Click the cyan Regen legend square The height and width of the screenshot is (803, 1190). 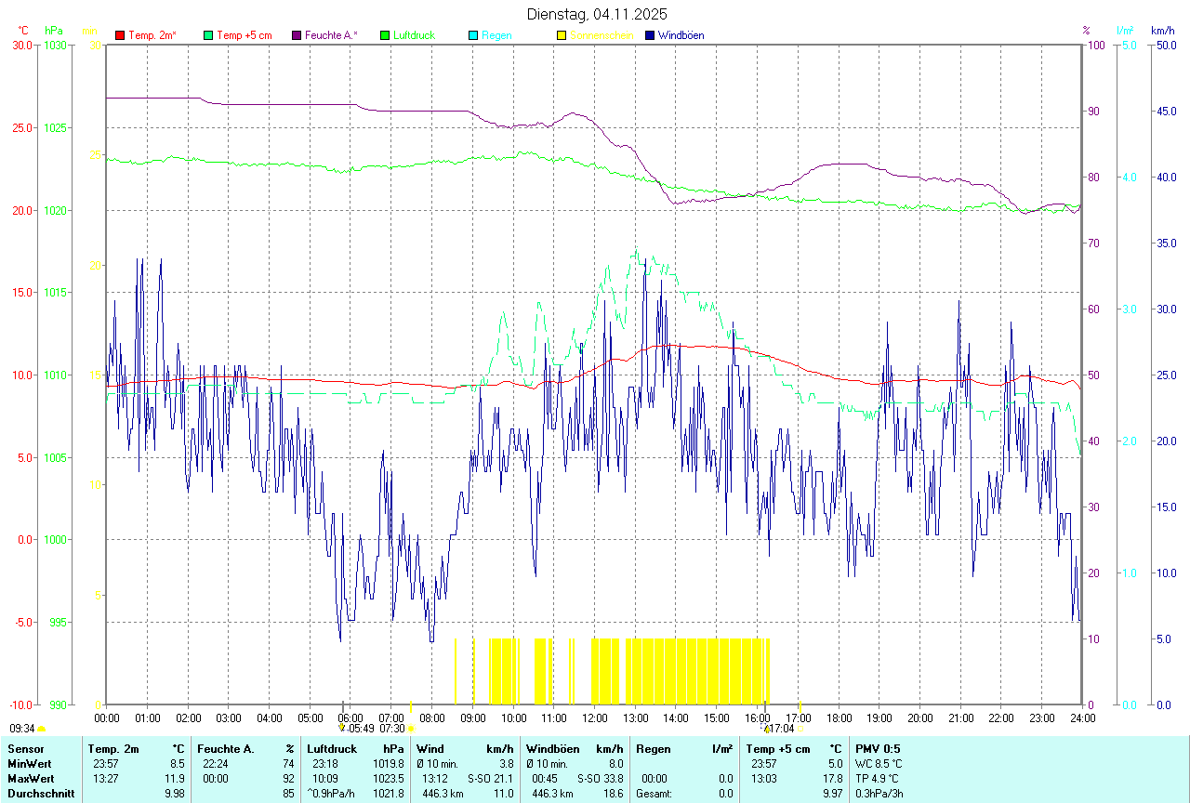pos(473,35)
